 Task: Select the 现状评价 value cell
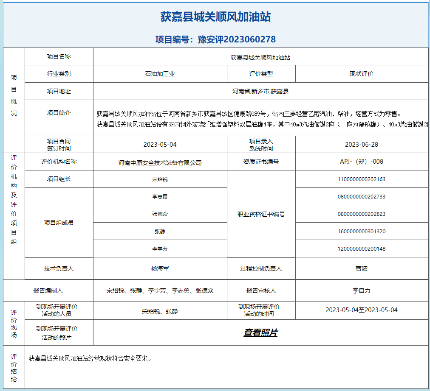362,74
